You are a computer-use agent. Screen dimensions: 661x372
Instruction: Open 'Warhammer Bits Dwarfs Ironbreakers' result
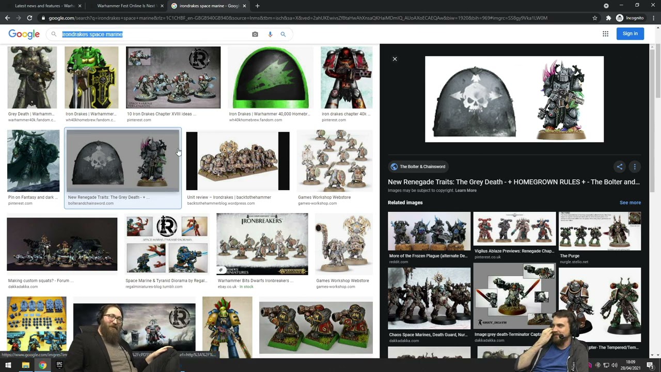[x=262, y=243]
